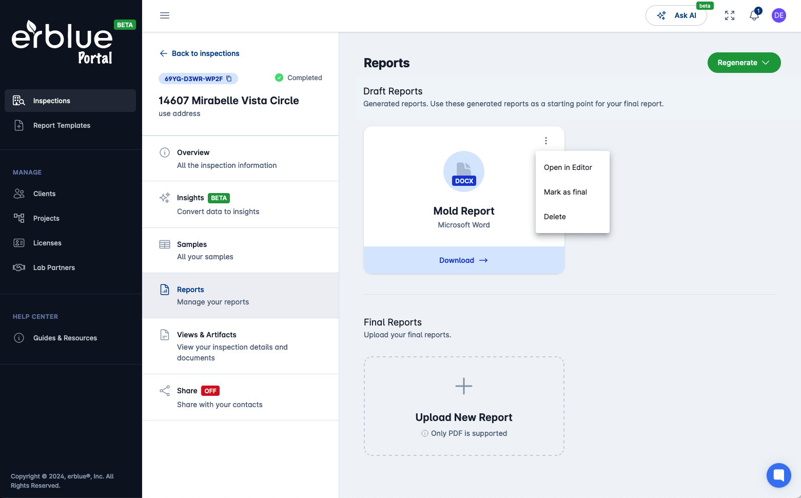Screen dimensions: 801x498
Task: Open Report Templates in sidebar
Action: [70, 125]
